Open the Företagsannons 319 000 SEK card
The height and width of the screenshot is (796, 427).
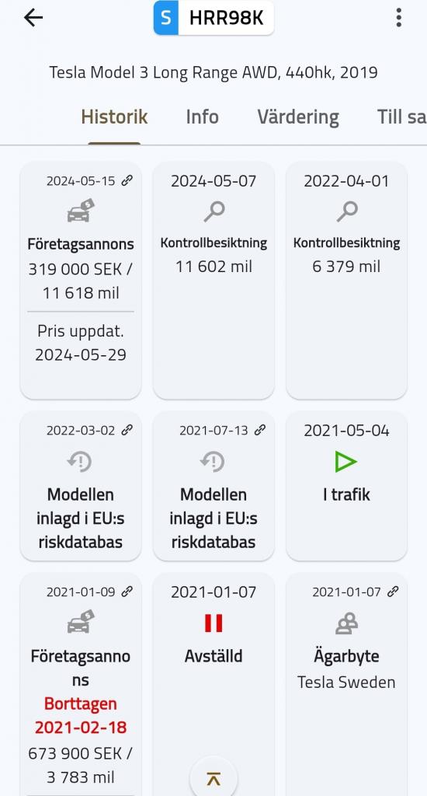pyautogui.click(x=81, y=281)
